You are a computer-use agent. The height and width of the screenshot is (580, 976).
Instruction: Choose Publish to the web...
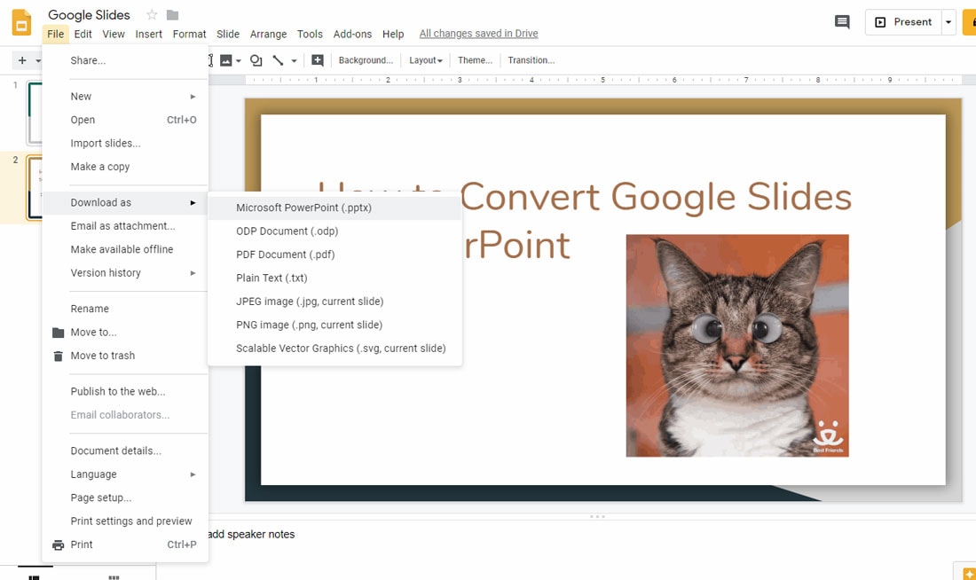coord(125,391)
